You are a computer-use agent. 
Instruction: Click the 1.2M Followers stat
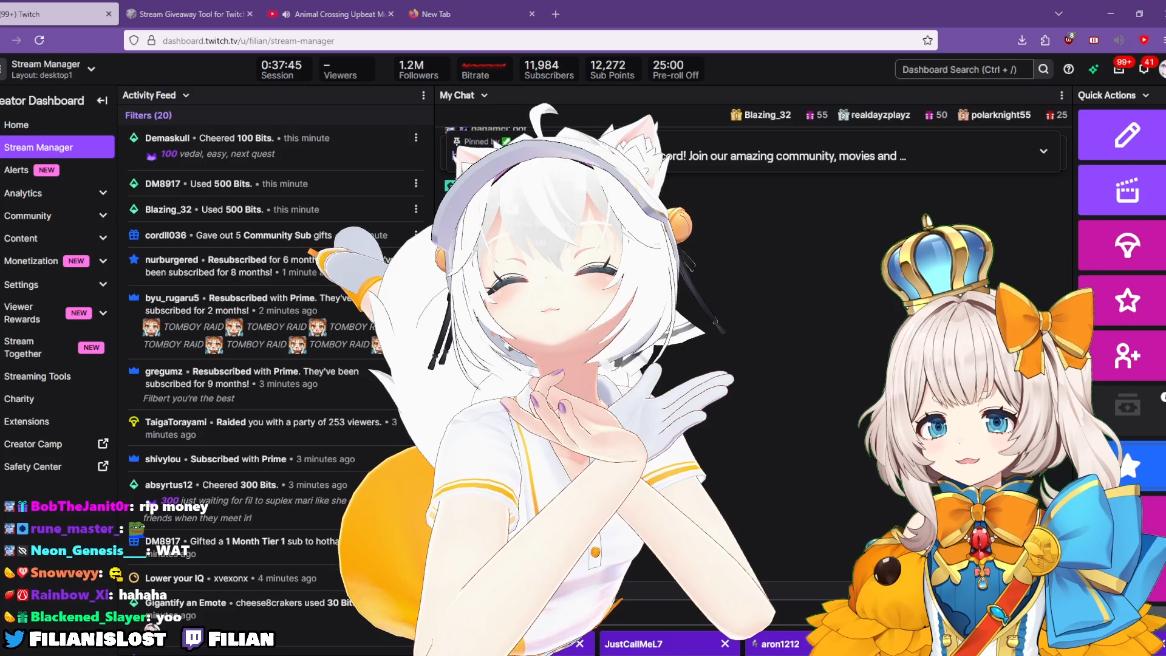(x=418, y=69)
